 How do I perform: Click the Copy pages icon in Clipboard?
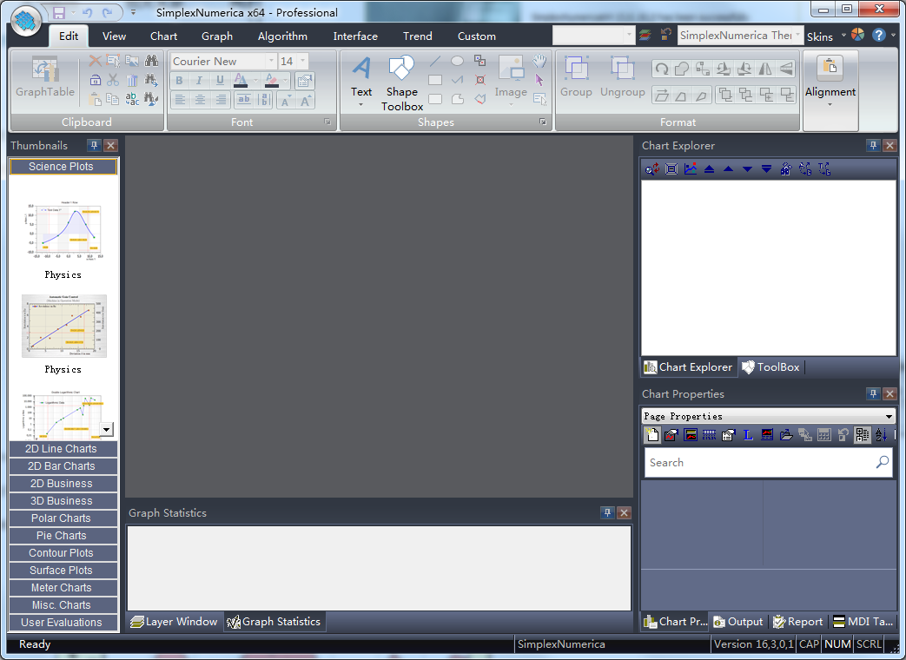coord(113,99)
